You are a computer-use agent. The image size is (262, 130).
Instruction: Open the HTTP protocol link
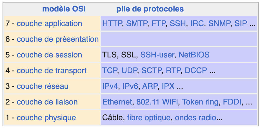point(112,24)
